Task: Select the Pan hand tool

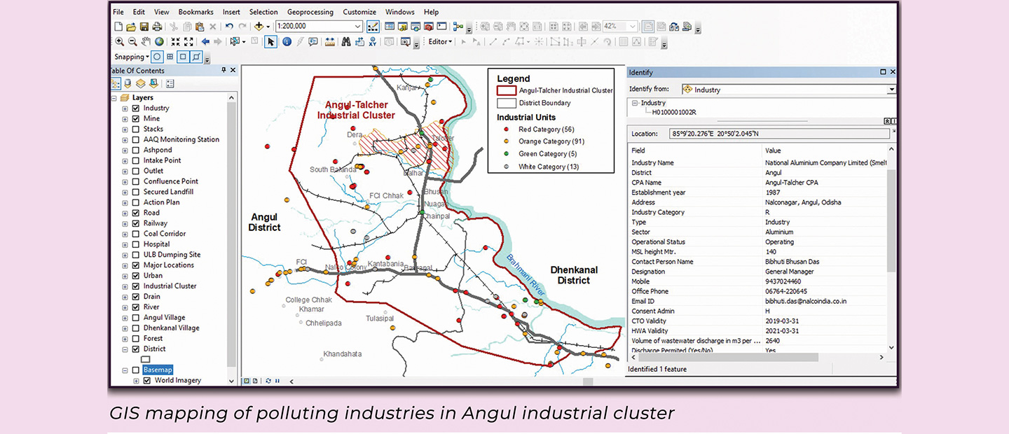Action: (x=146, y=42)
